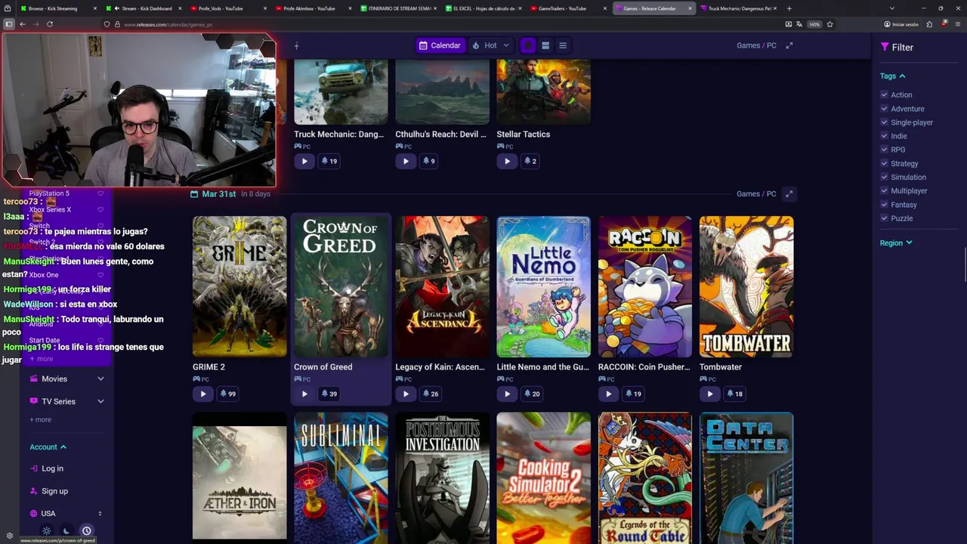Toggle the RPG tag checkbox
Image resolution: width=967 pixels, height=544 pixels.
[884, 149]
